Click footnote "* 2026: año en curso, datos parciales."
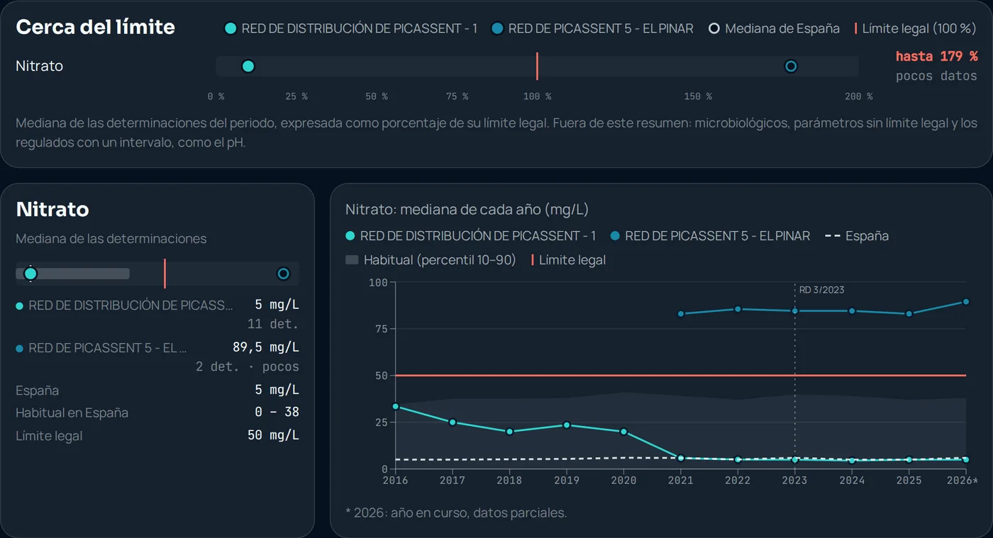 (456, 512)
